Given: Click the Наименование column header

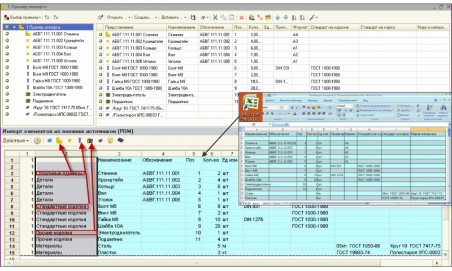Looking at the screenshot, I should (181, 27).
